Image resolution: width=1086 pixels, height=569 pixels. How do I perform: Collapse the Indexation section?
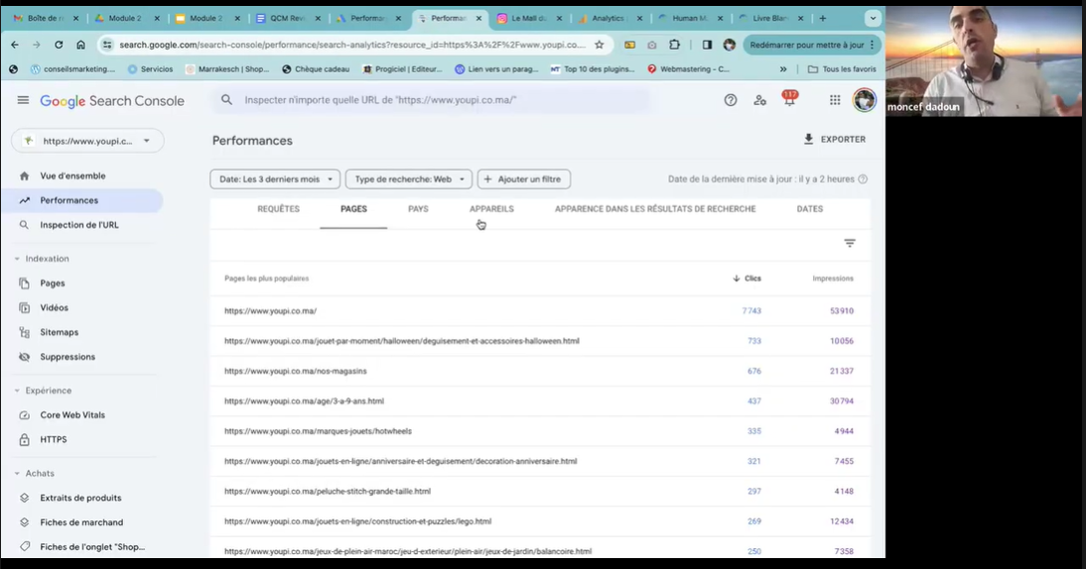42,259
